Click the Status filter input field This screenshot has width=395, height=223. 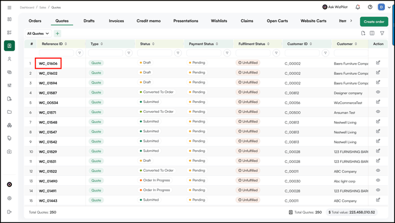154,53
